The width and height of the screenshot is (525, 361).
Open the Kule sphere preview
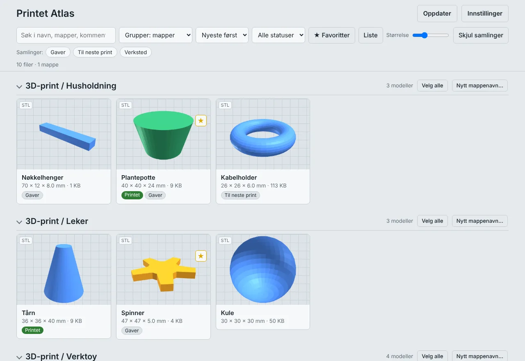click(x=263, y=270)
